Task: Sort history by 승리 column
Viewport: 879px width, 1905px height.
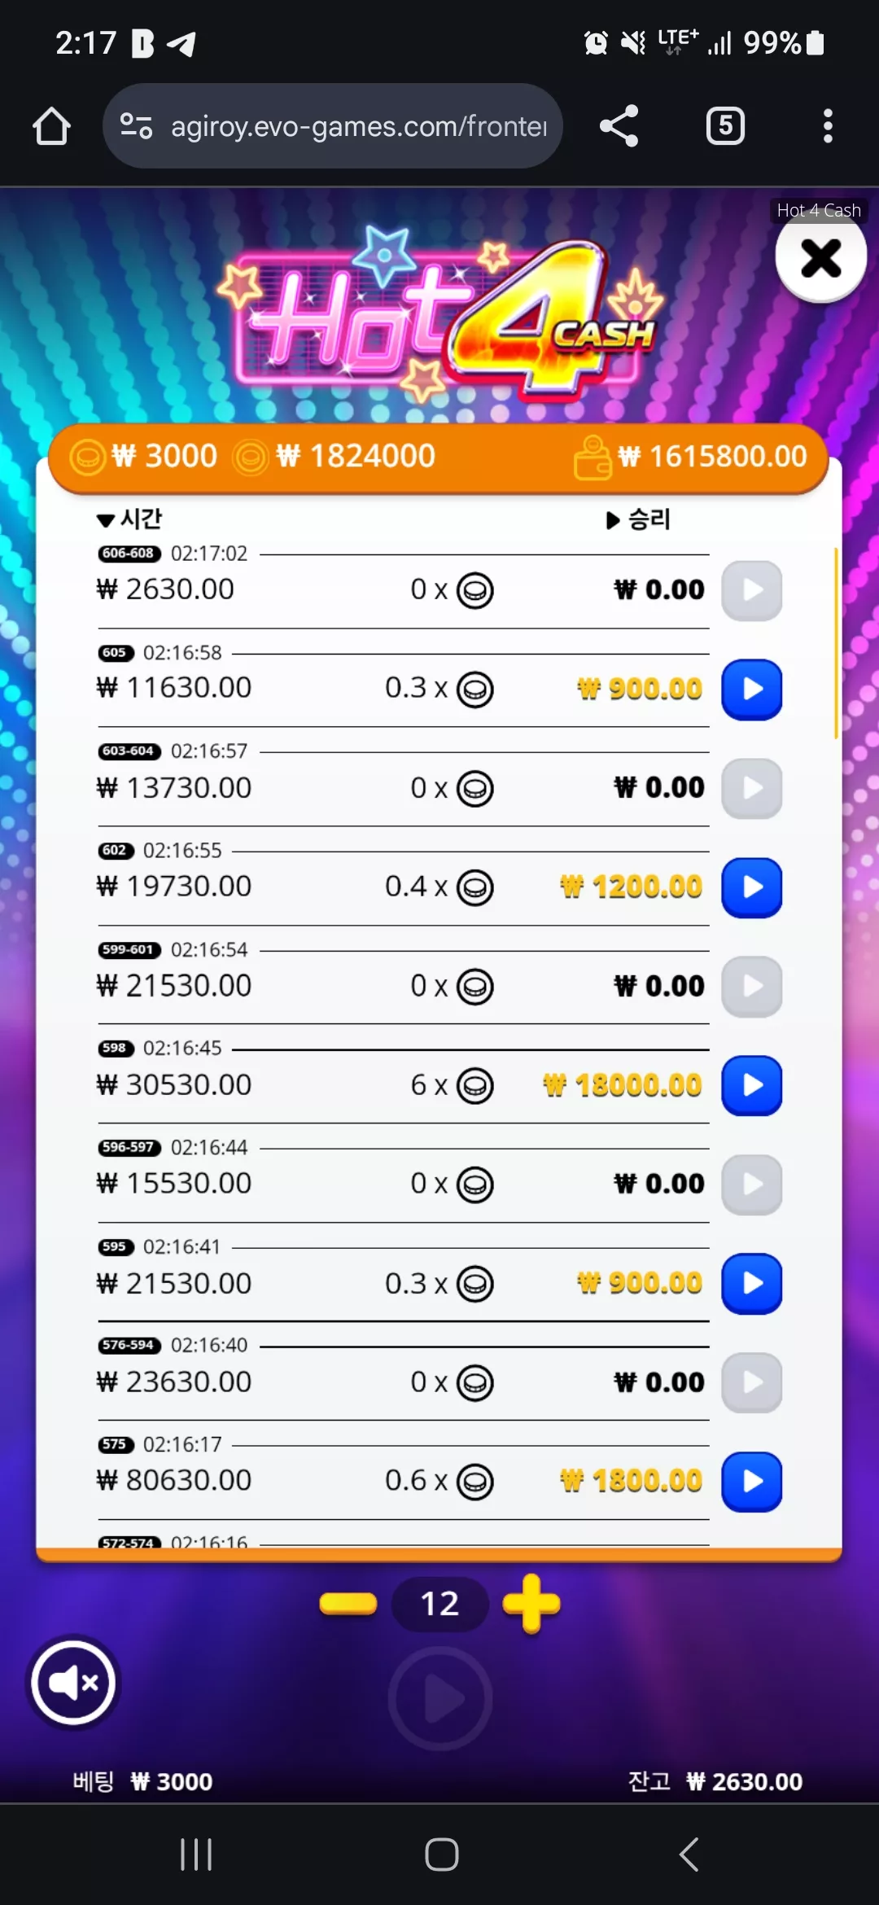Action: pos(639,519)
